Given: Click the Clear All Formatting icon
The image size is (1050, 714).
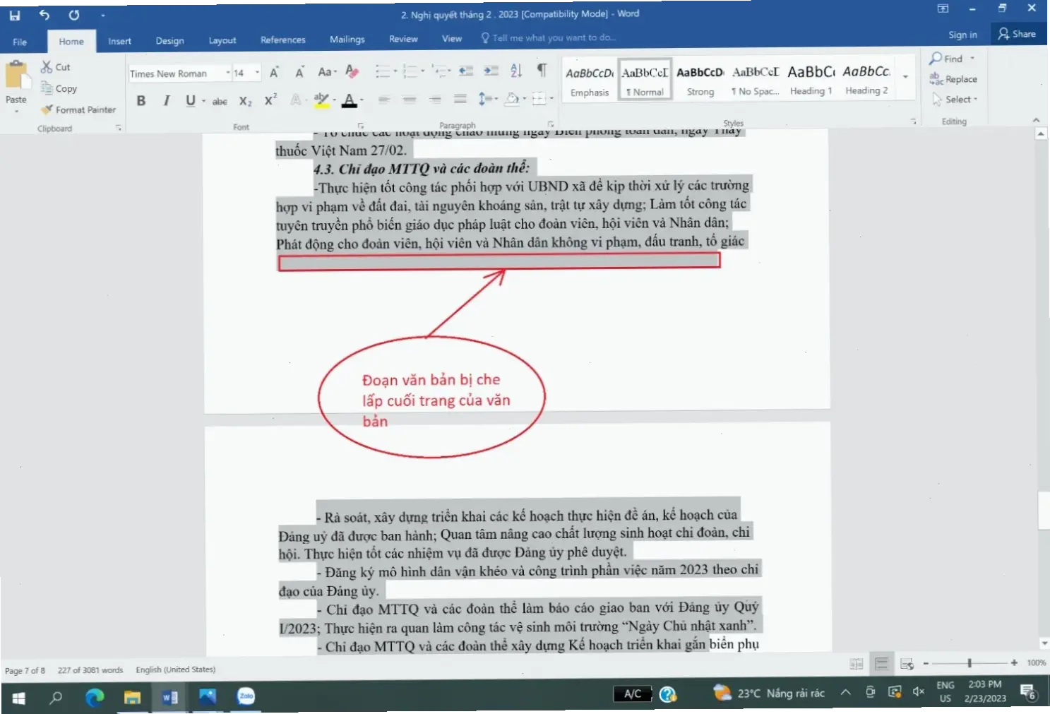Looking at the screenshot, I should point(352,71).
